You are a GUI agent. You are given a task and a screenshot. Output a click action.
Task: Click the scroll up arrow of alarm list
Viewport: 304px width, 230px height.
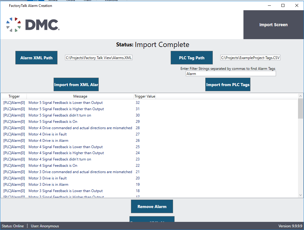click(300, 96)
